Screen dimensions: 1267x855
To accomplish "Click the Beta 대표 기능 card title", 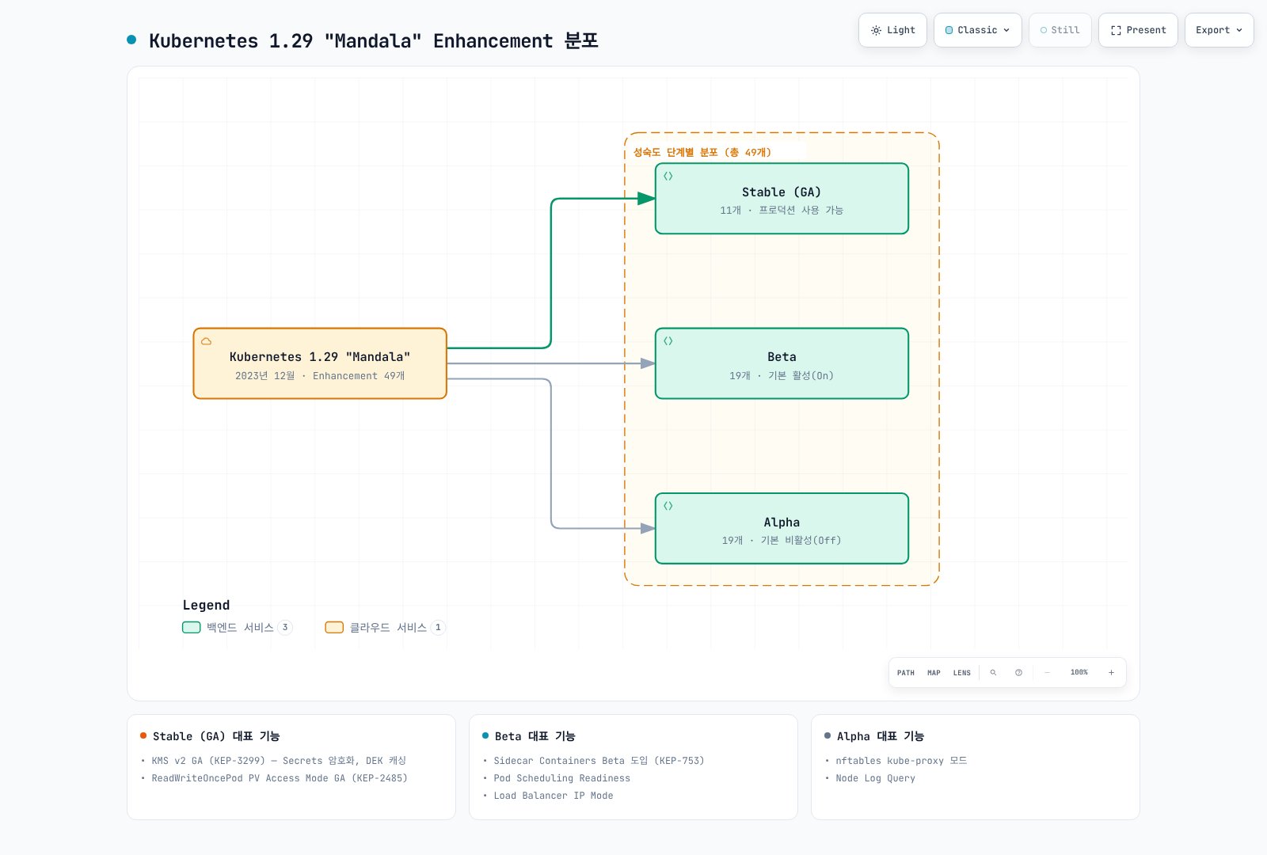I will 535,736.
